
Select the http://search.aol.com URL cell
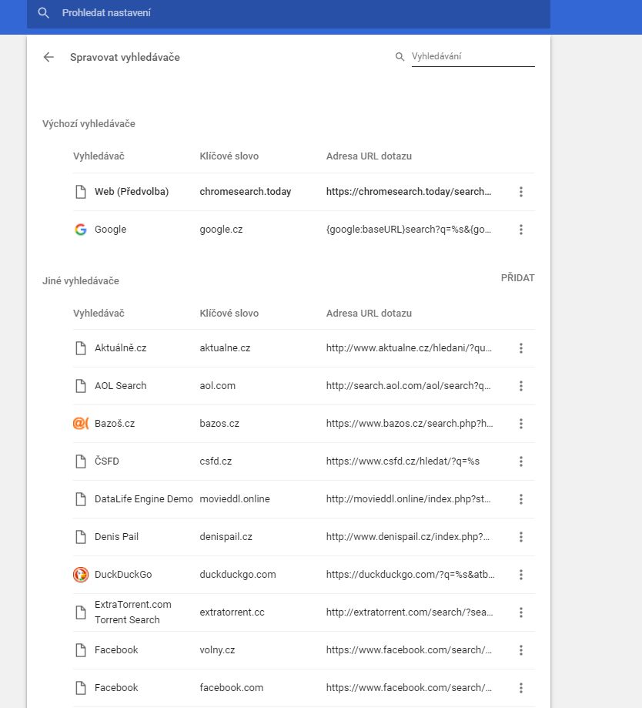coord(408,386)
